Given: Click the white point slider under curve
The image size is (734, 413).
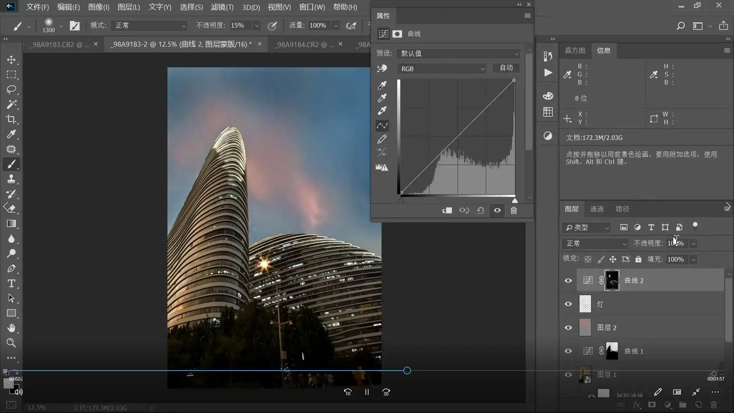Looking at the screenshot, I should 515,201.
